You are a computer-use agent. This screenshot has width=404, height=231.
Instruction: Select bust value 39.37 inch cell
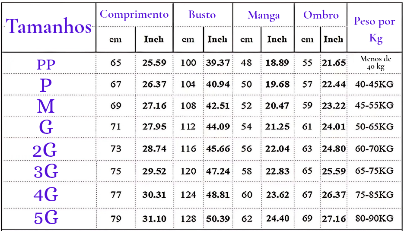point(218,63)
